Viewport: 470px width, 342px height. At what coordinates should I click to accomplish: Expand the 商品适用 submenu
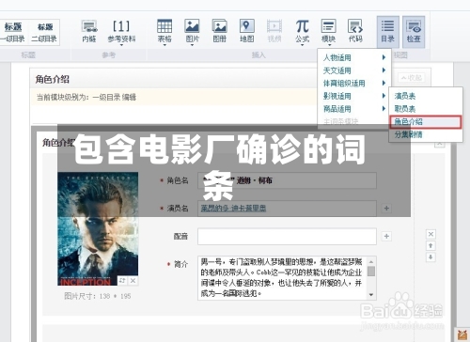click(354, 109)
